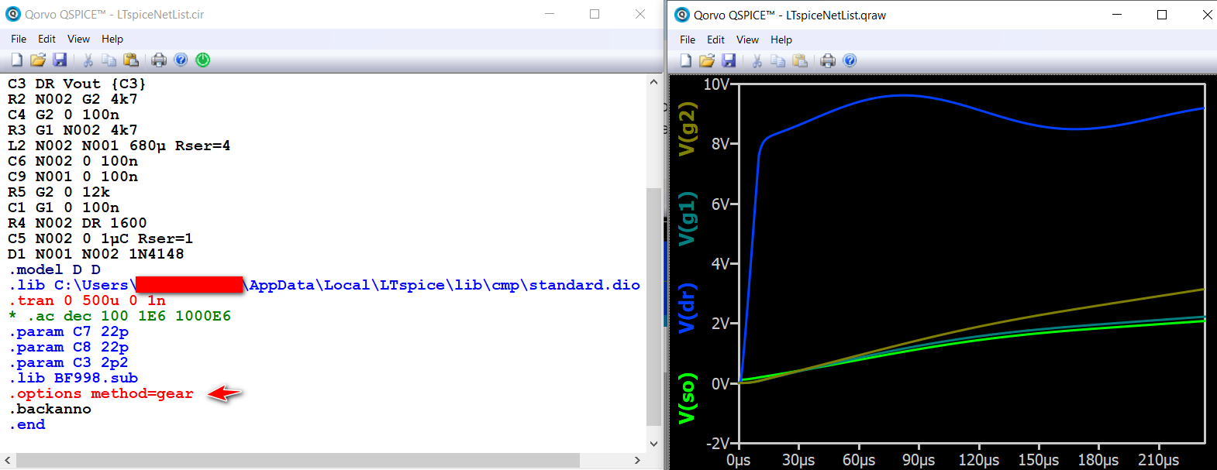Click the '.tran 0 500u 0 1n' line
The height and width of the screenshot is (470, 1217).
coord(87,300)
